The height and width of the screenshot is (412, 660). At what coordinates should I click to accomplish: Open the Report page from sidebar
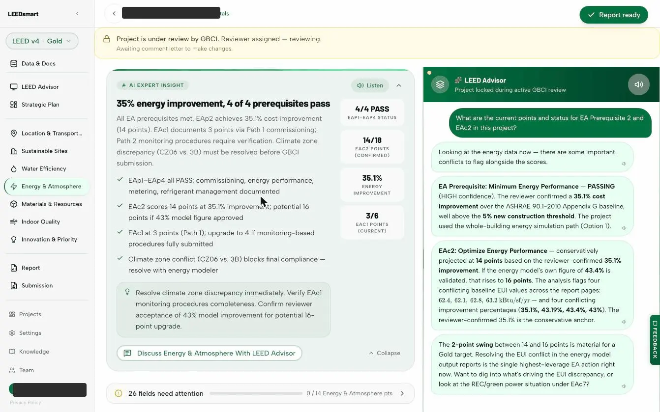[x=30, y=268]
